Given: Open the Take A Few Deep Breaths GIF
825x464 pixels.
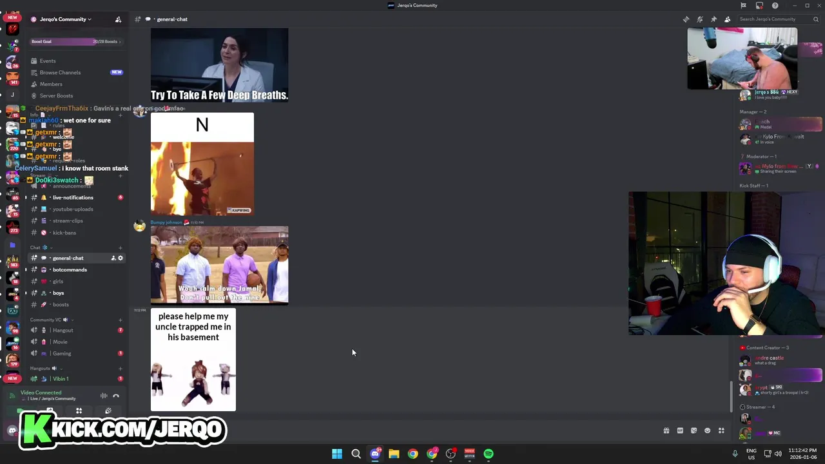Looking at the screenshot, I should 219,64.
